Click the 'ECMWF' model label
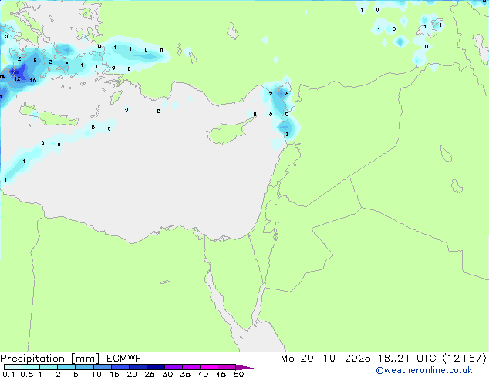 click(124, 359)
